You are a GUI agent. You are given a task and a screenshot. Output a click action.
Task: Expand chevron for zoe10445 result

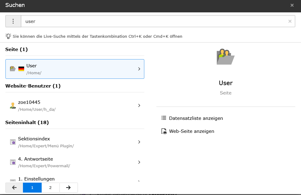pyautogui.click(x=139, y=105)
